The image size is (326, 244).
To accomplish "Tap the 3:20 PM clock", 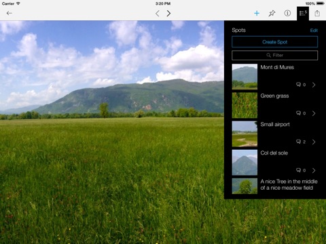I will pos(163,3).
